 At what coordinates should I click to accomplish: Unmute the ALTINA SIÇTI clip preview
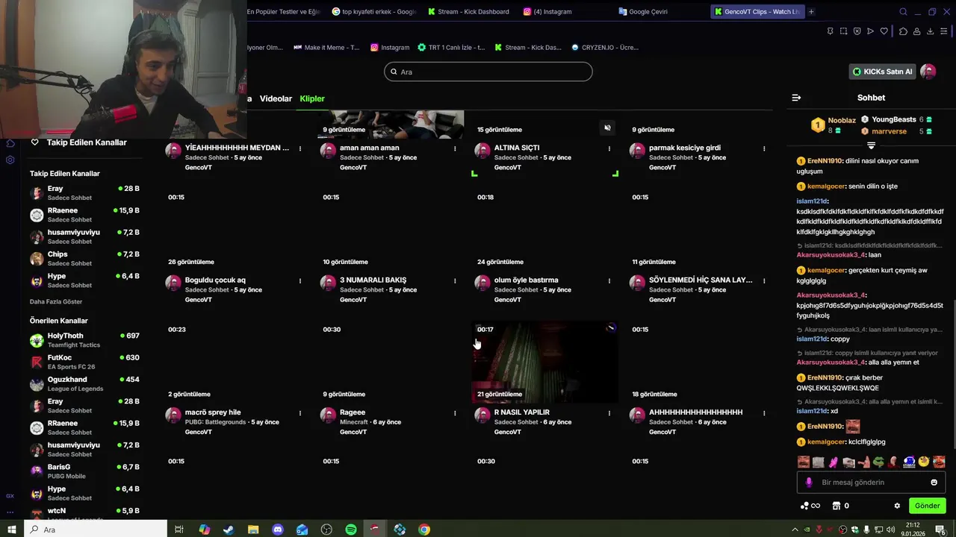point(607,128)
